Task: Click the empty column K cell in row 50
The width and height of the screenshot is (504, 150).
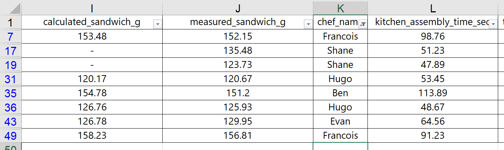Action: (x=340, y=147)
